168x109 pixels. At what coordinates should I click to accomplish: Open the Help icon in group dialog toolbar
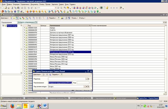62,74
